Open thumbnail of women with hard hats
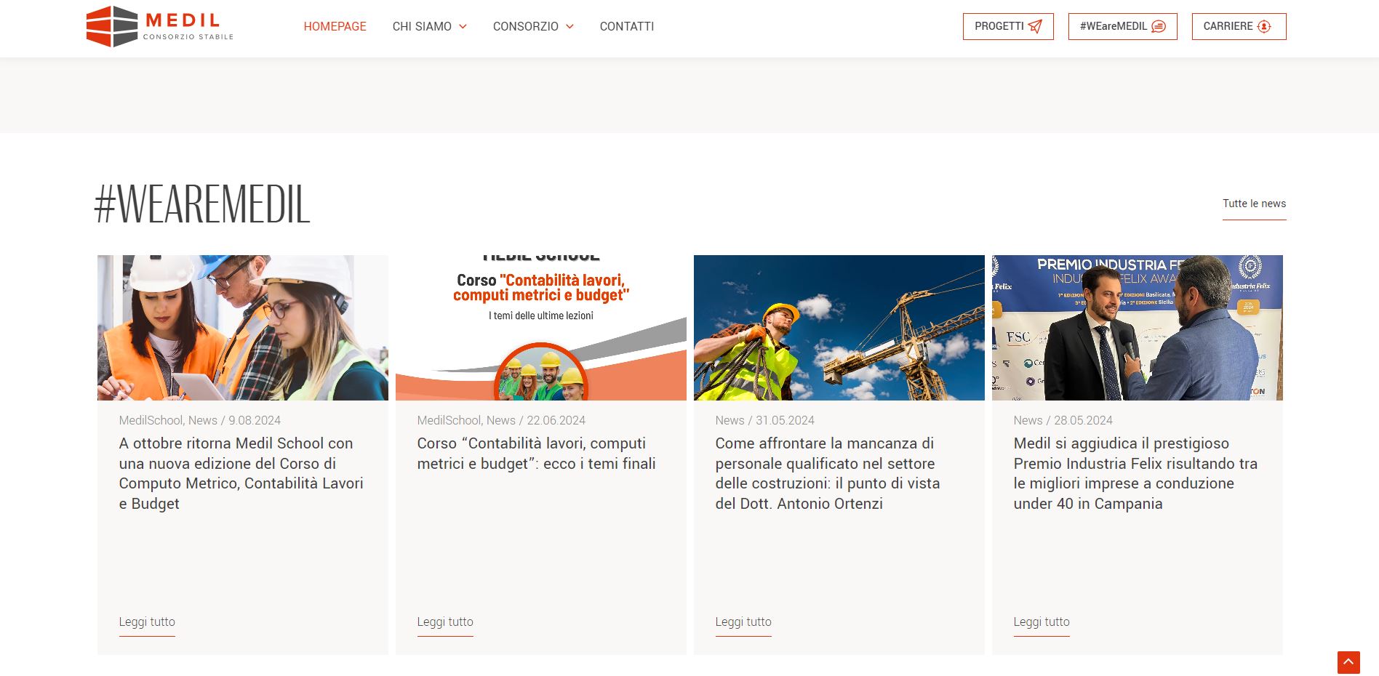This screenshot has width=1379, height=676. point(243,328)
